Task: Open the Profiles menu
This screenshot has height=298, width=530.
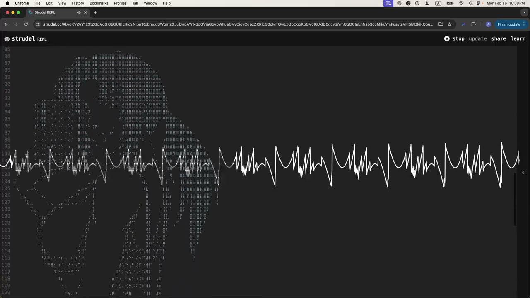Action: [120, 3]
